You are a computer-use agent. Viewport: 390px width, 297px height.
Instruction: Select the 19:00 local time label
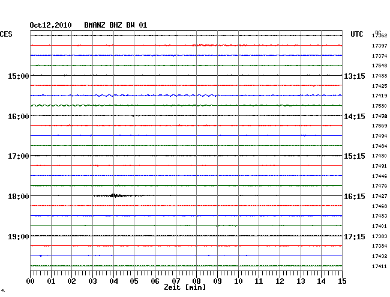[x=19, y=236]
